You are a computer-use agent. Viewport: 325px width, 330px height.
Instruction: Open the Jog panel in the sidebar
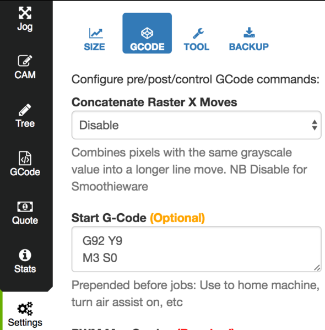(25, 19)
